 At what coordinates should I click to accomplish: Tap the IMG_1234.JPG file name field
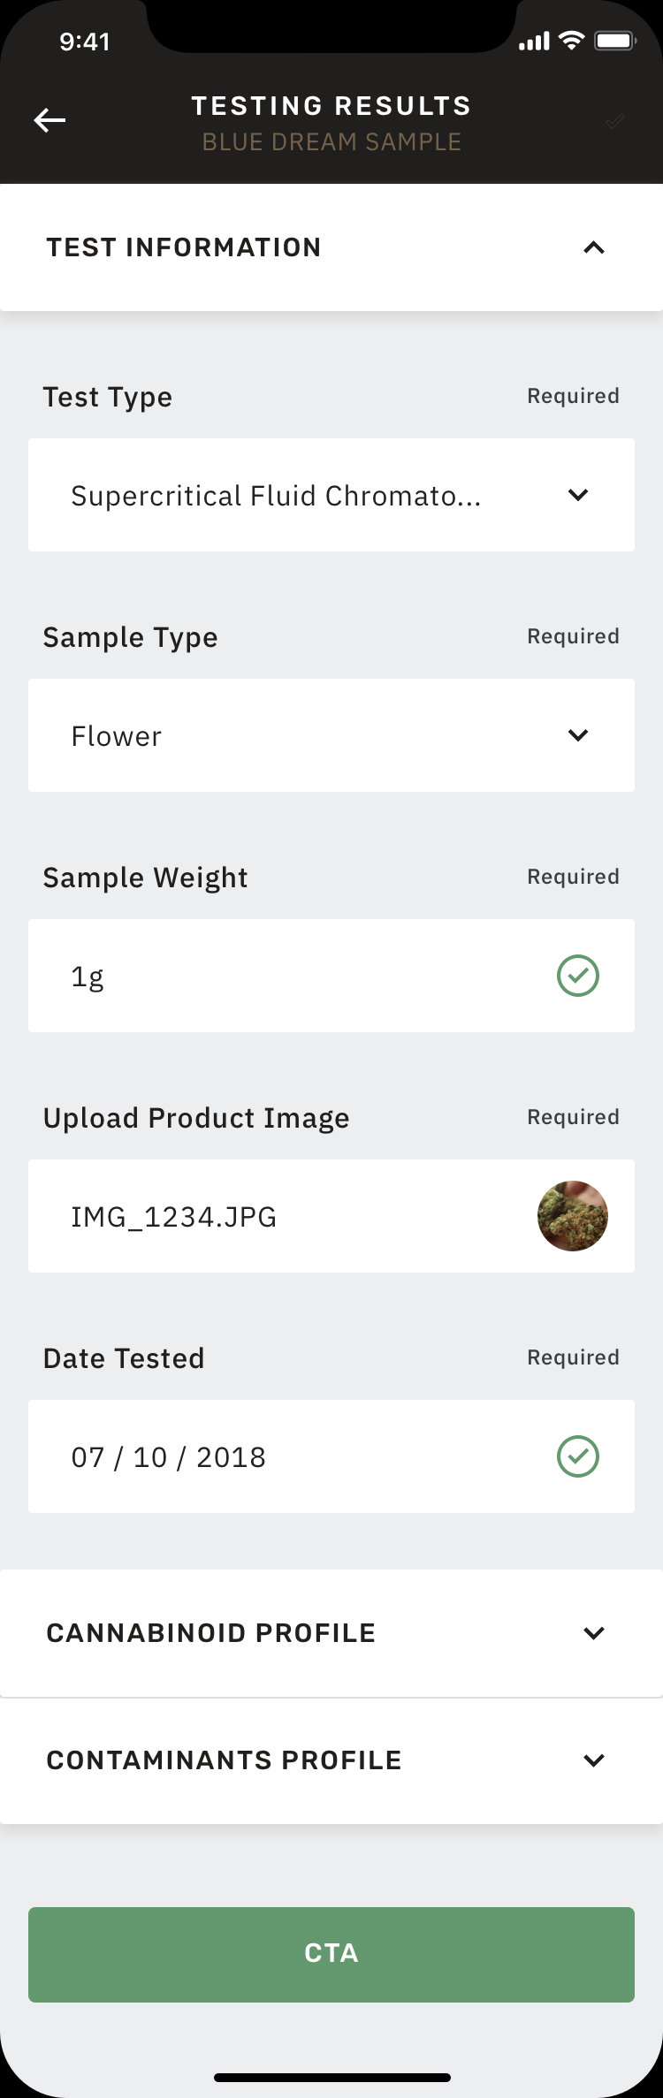pyautogui.click(x=265, y=1216)
